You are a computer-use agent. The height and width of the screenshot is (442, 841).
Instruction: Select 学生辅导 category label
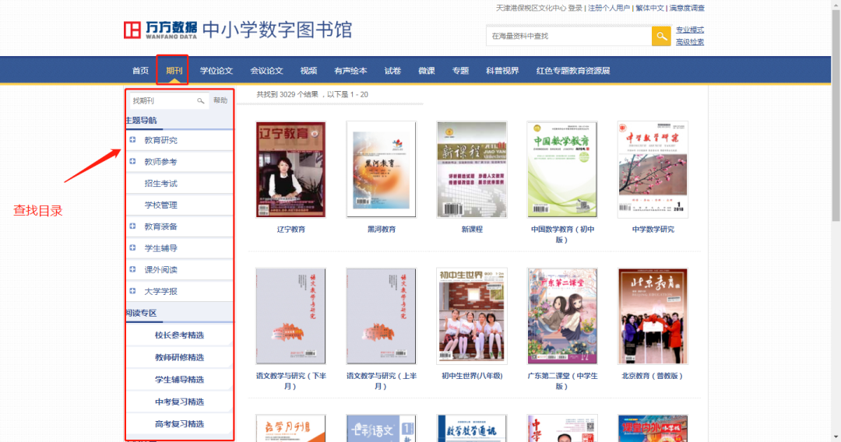tap(160, 248)
